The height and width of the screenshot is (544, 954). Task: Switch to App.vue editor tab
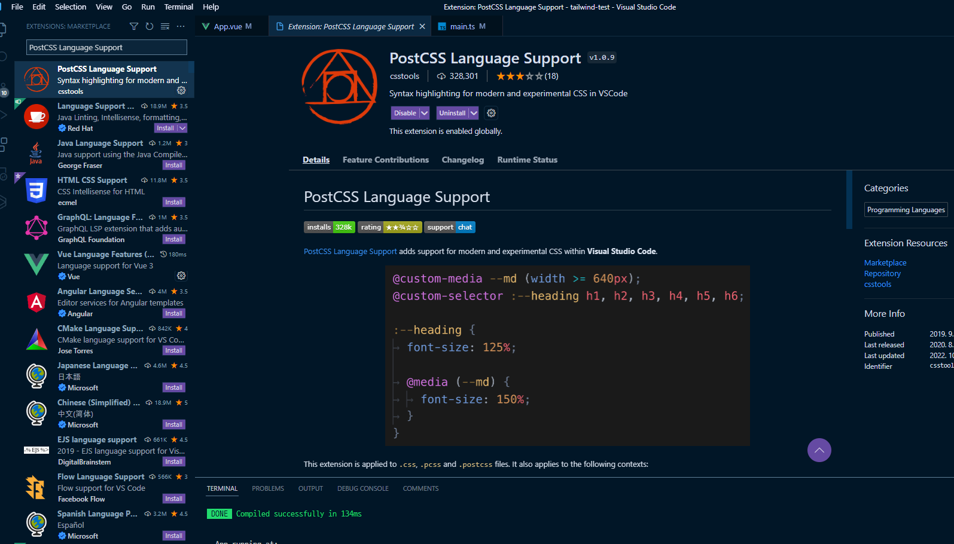click(x=232, y=26)
